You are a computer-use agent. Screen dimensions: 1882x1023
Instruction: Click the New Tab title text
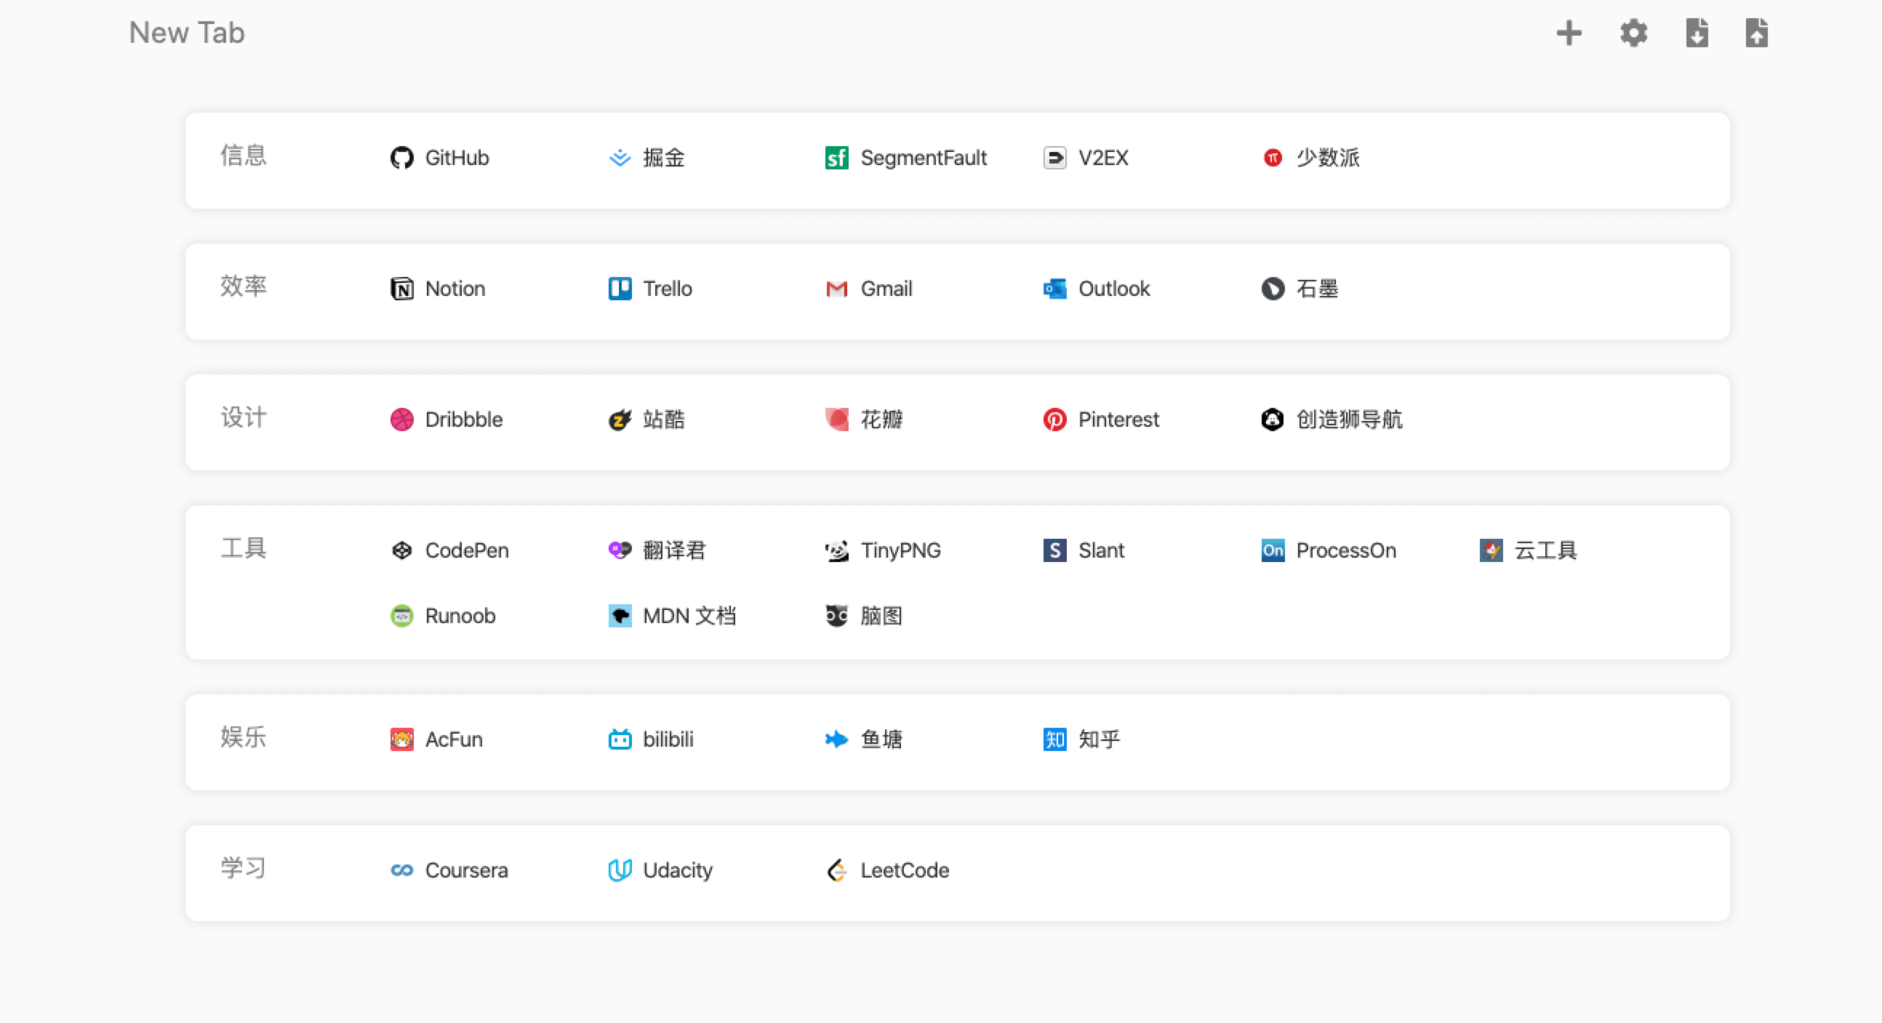coord(187,33)
